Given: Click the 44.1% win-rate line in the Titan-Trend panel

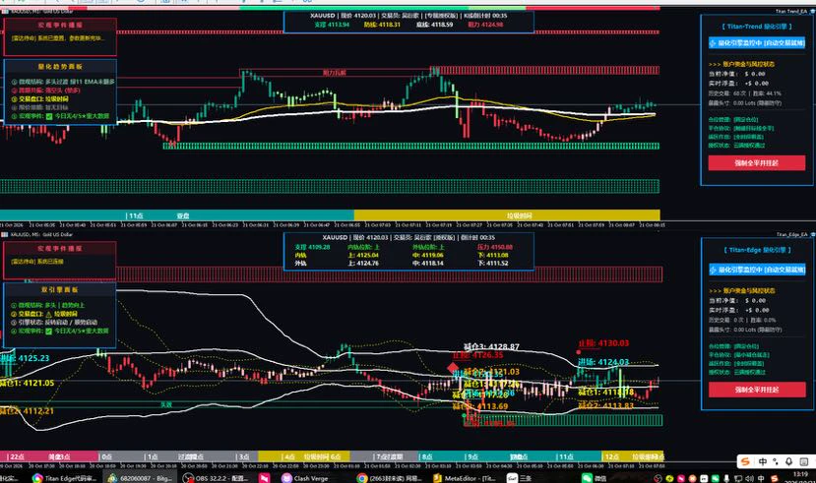Looking at the screenshot, I should click(x=745, y=93).
